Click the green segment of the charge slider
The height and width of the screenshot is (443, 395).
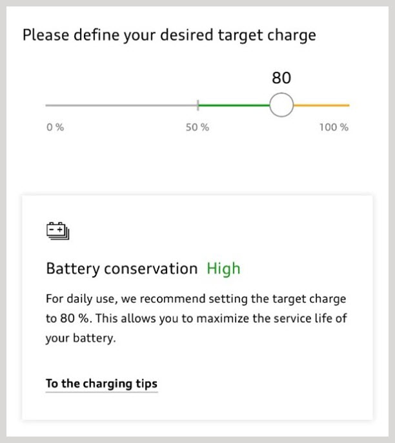coord(234,105)
